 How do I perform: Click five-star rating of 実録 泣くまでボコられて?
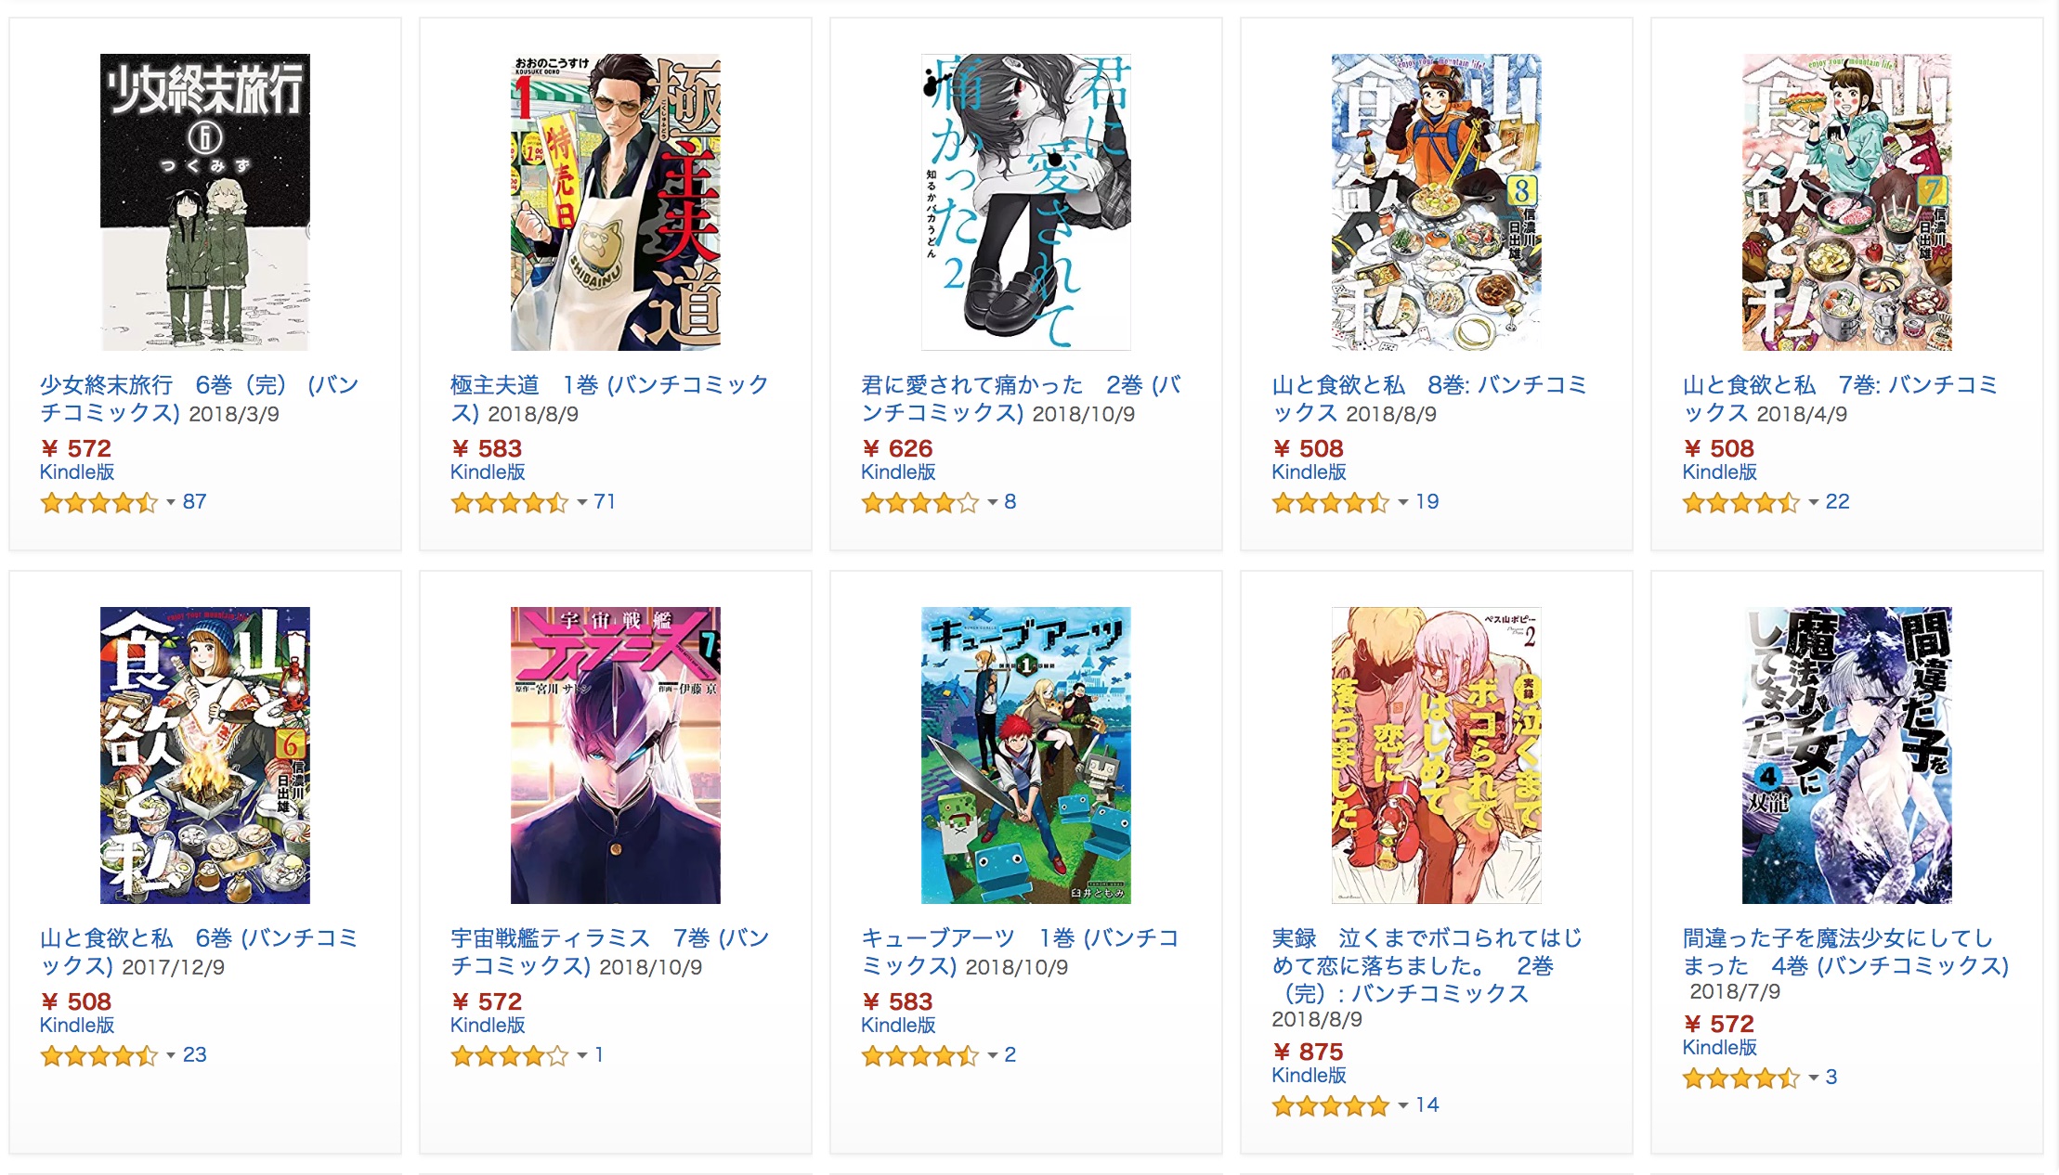coord(1331,1106)
